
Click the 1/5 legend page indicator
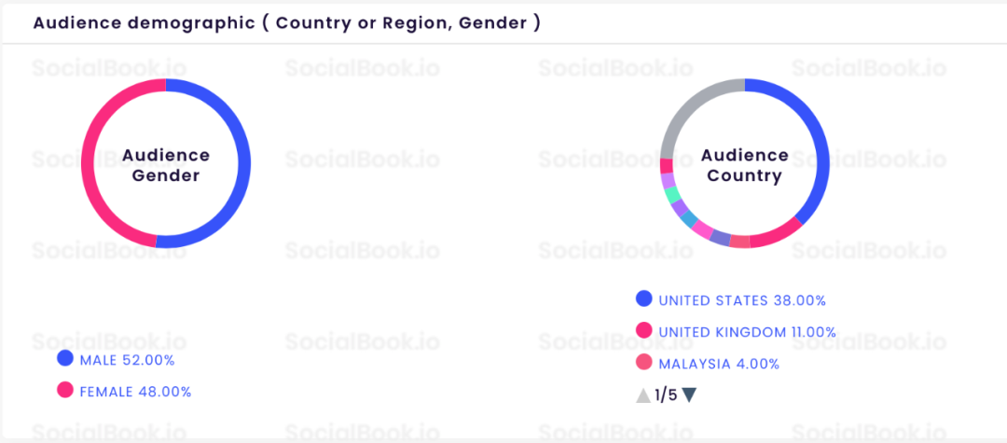click(x=666, y=395)
